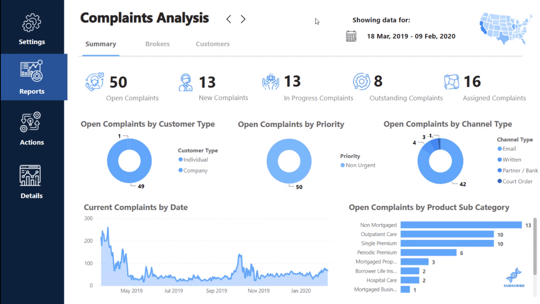
Task: Click the Mortgaged Busin... bar
Action: [x=405, y=289]
